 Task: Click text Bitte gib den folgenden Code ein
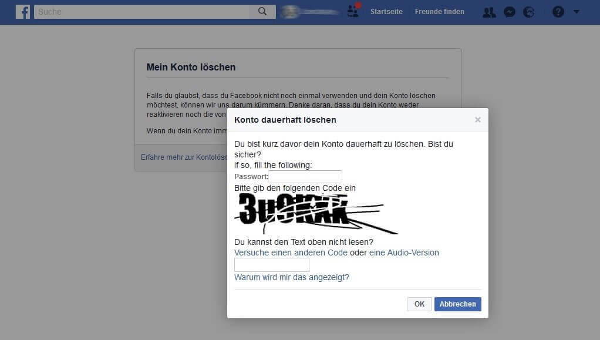295,188
